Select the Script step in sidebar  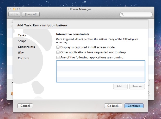22,41
